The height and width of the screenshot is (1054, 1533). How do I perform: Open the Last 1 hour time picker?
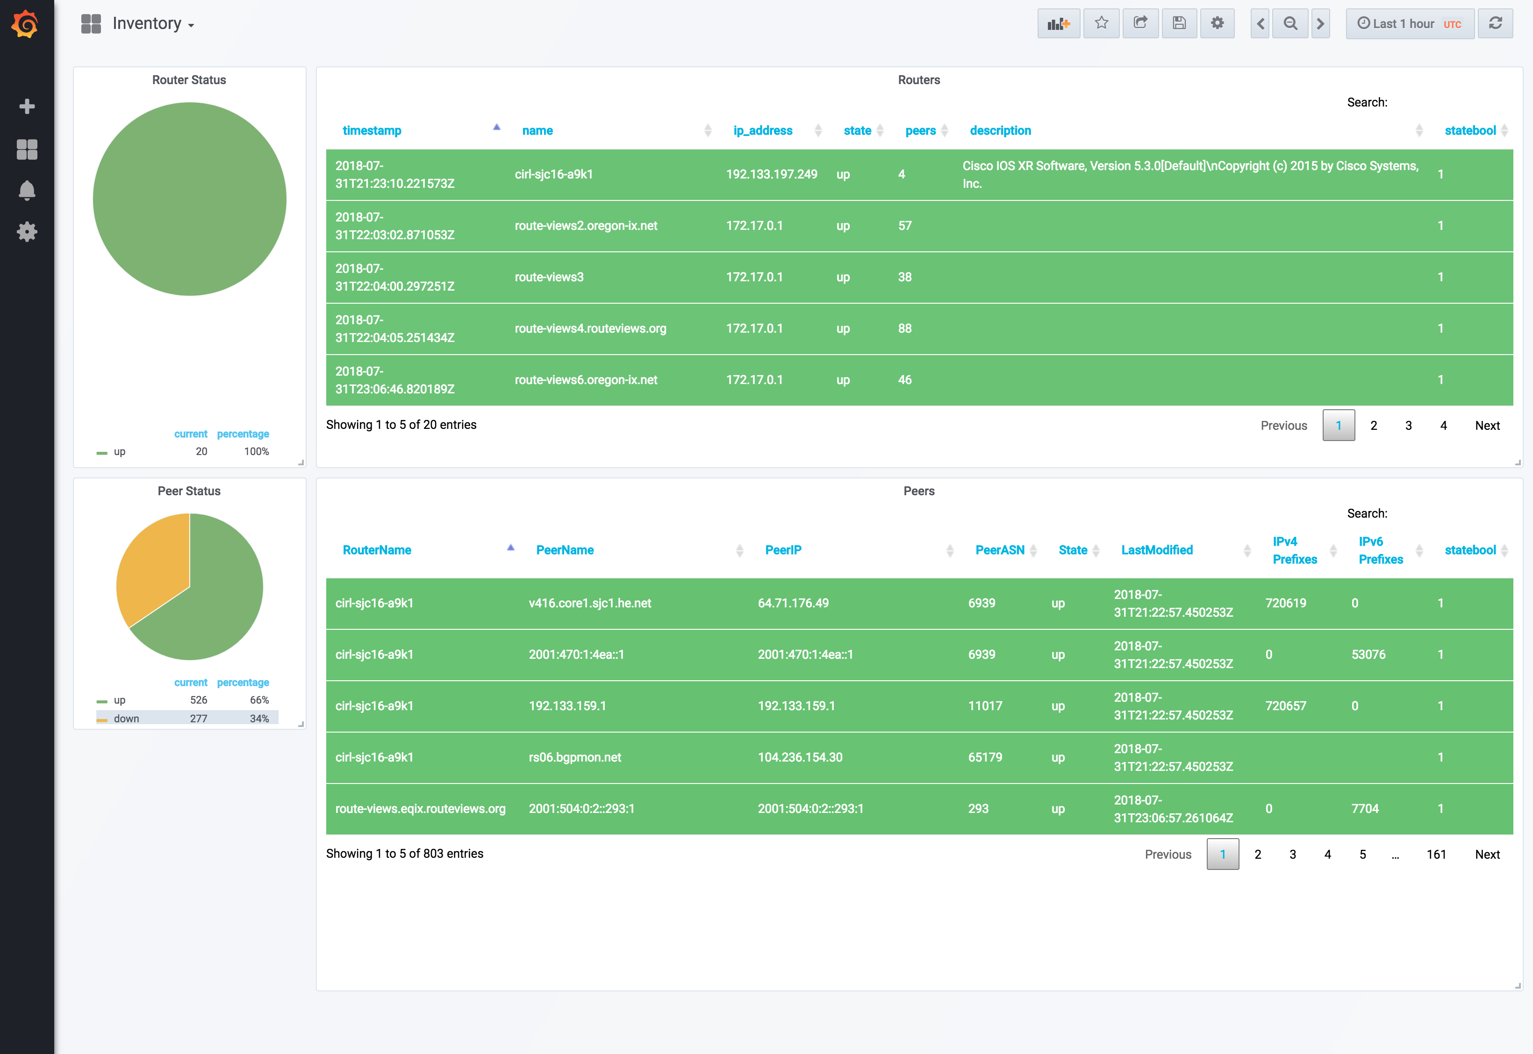[1410, 24]
